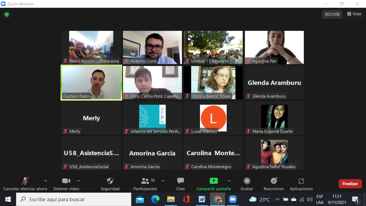Viewport: 366px width, 206px height.
Task: Open the taskbar clock and calendar
Action: coord(337,199)
